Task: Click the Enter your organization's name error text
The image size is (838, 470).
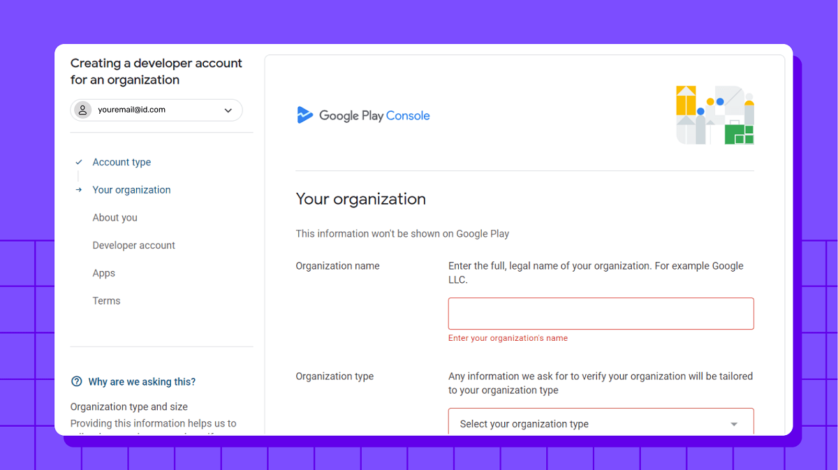Action: [508, 338]
